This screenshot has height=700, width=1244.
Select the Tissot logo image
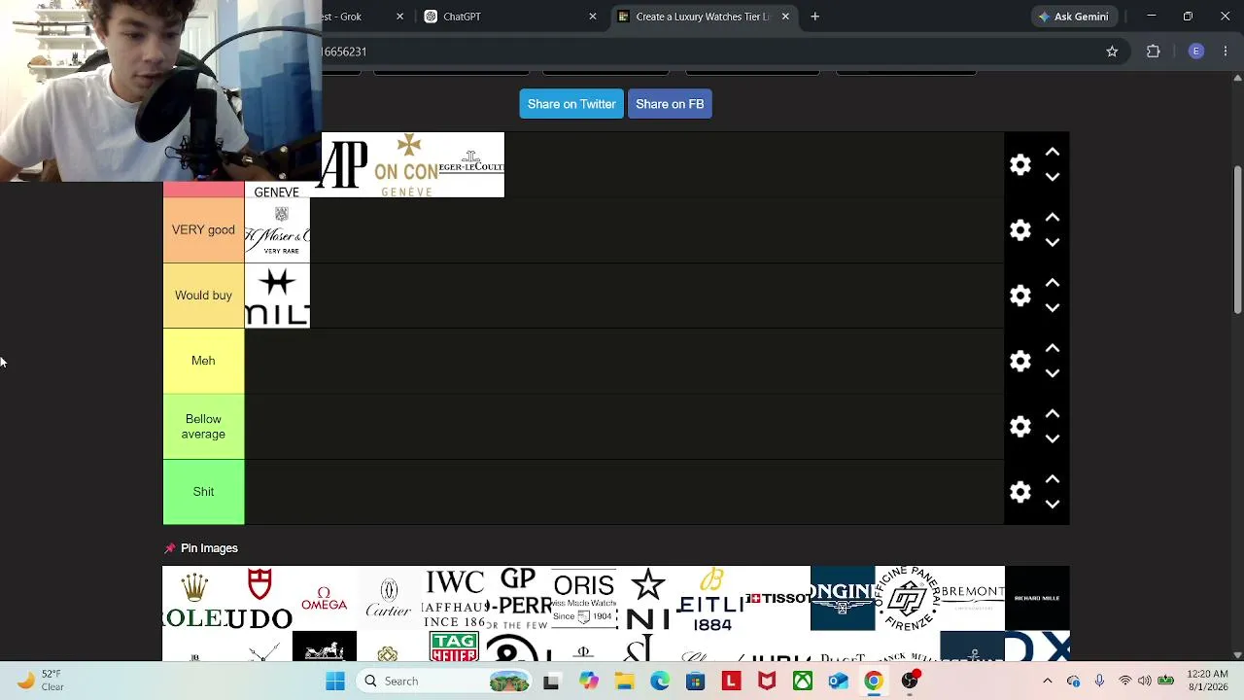pos(777,598)
